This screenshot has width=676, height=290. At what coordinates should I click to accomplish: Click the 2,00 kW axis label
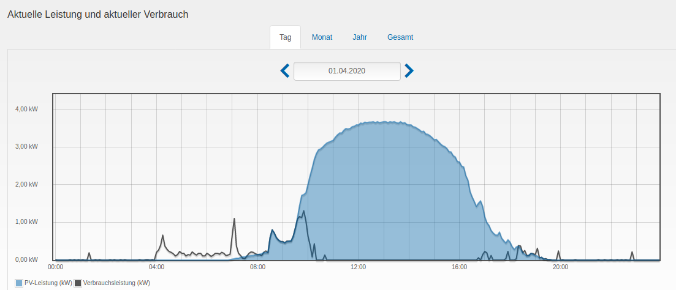[28, 184]
